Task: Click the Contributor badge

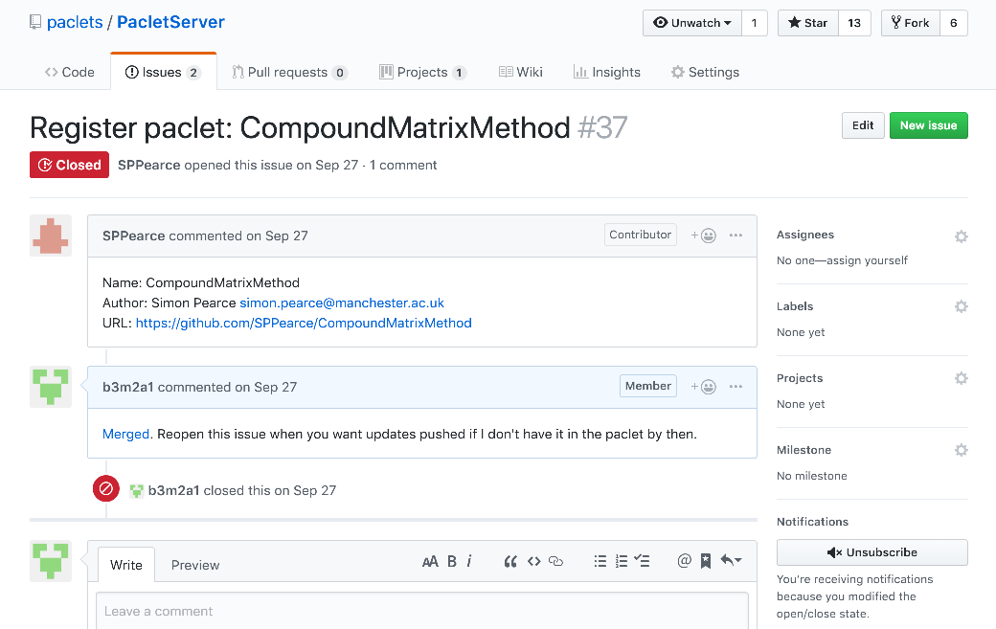Action: [641, 235]
